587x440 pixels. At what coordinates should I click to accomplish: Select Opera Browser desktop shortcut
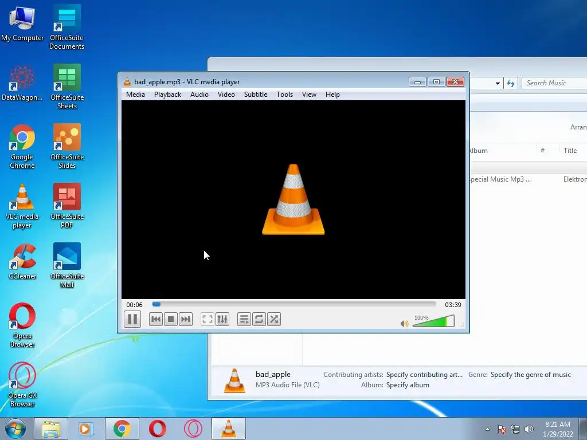click(x=22, y=325)
